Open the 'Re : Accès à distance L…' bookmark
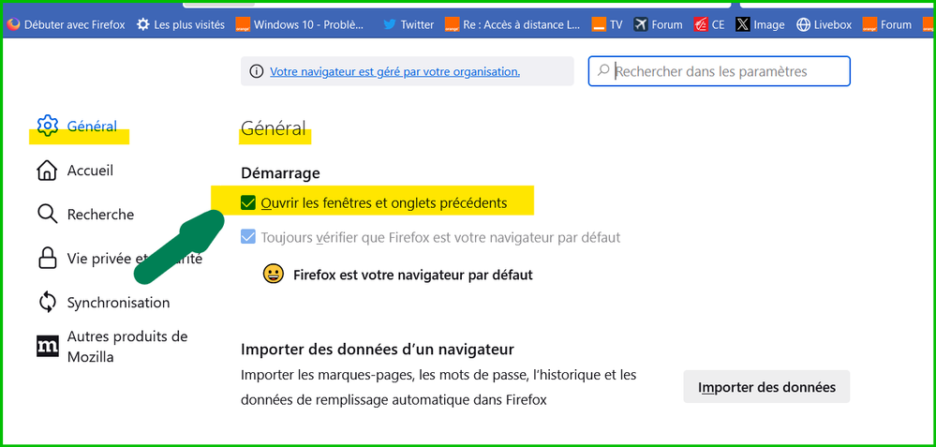 tap(513, 24)
